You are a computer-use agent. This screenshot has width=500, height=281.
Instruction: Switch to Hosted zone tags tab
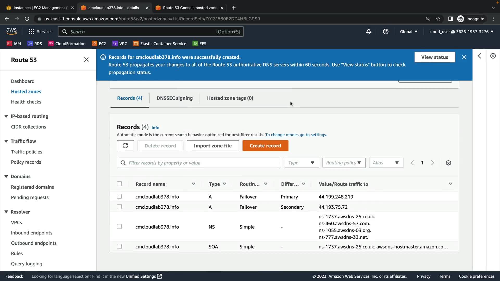[x=230, y=98]
